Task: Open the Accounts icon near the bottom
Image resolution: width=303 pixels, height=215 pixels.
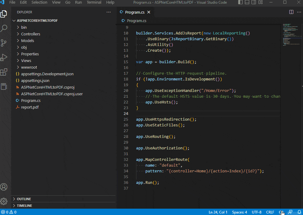Action: (x=4, y=187)
